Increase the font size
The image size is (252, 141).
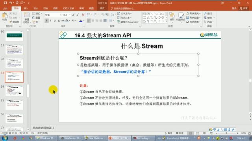tap(74, 15)
